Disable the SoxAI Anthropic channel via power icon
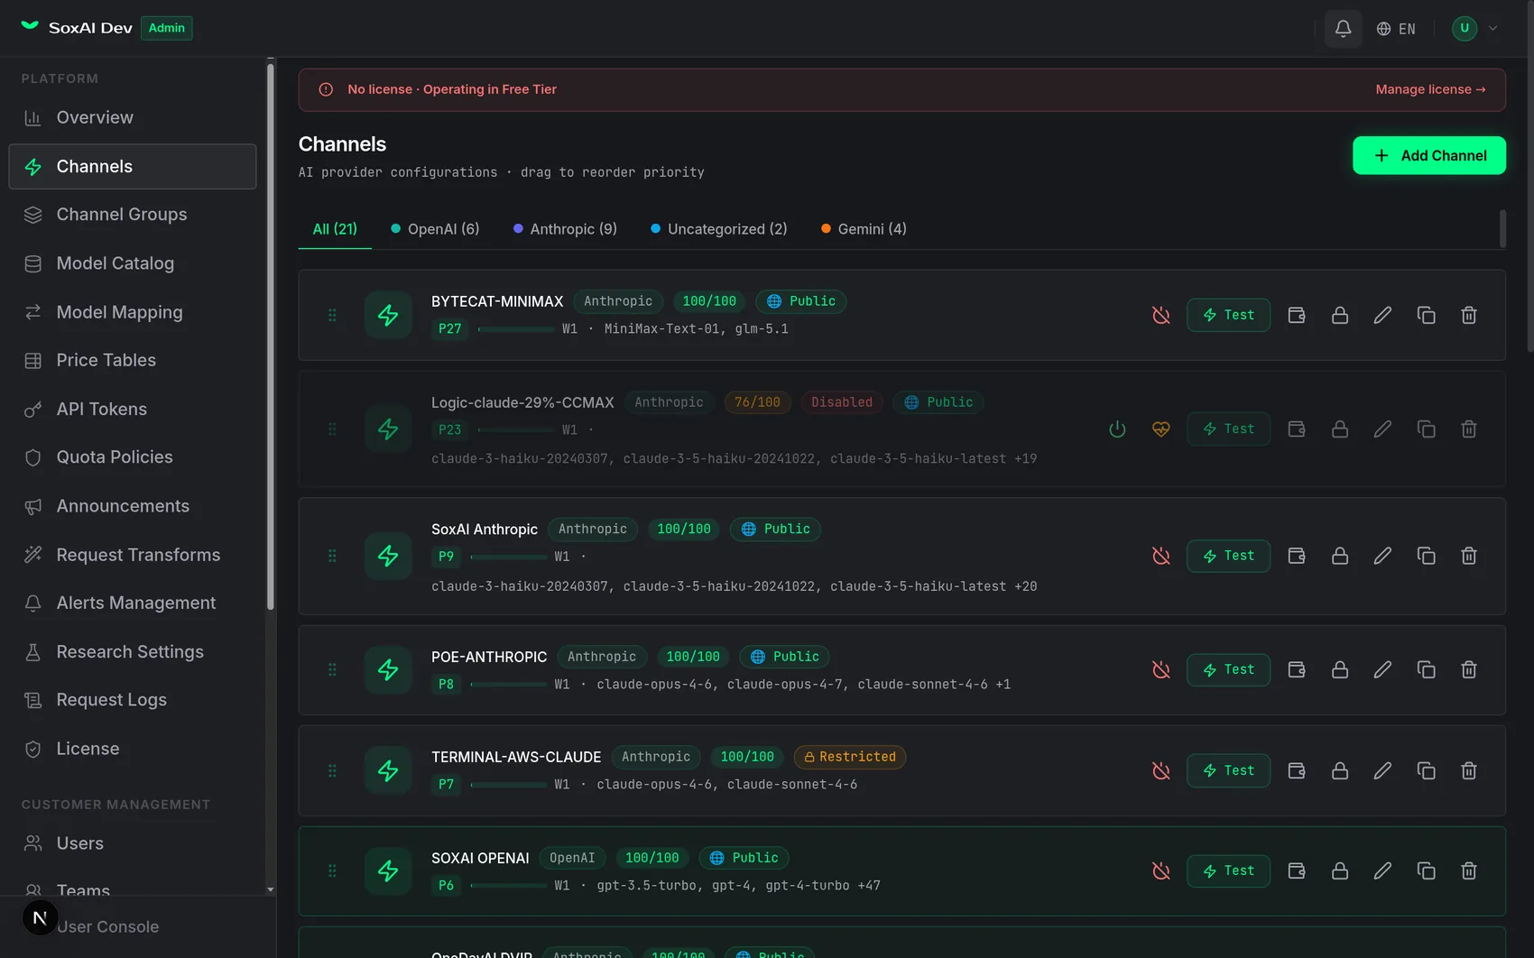 click(x=1161, y=556)
